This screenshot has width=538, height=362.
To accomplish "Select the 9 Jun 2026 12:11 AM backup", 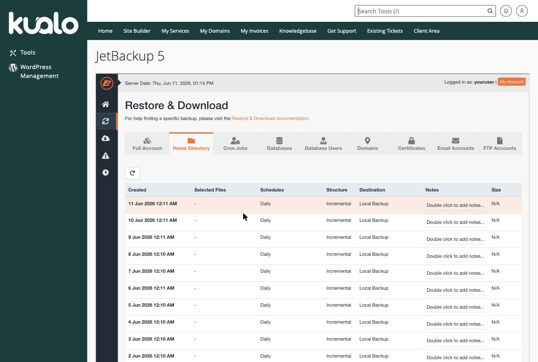I will pyautogui.click(x=324, y=239).
